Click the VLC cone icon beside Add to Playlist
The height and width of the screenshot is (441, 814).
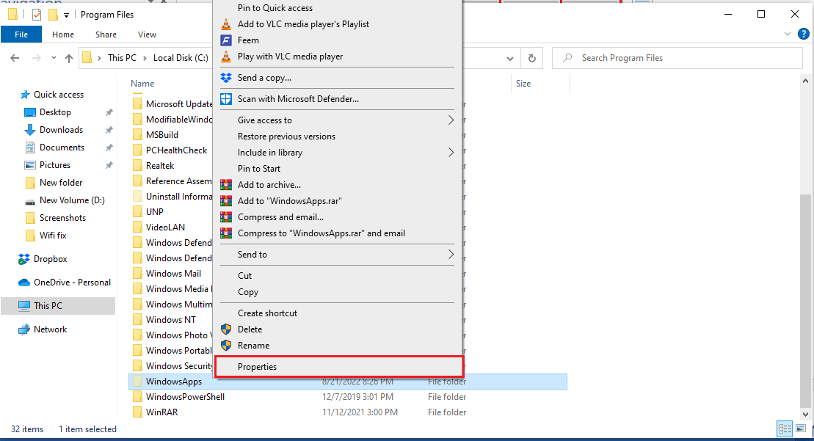[x=226, y=24]
